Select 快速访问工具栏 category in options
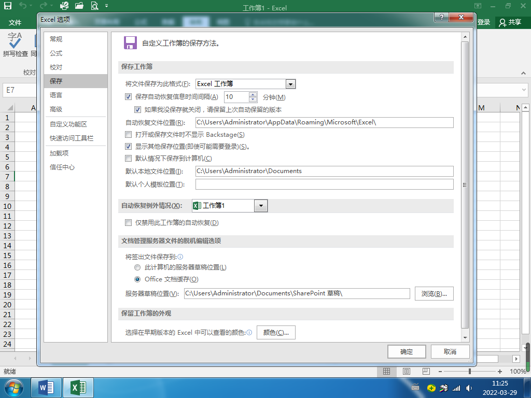The image size is (531, 398). click(x=76, y=138)
